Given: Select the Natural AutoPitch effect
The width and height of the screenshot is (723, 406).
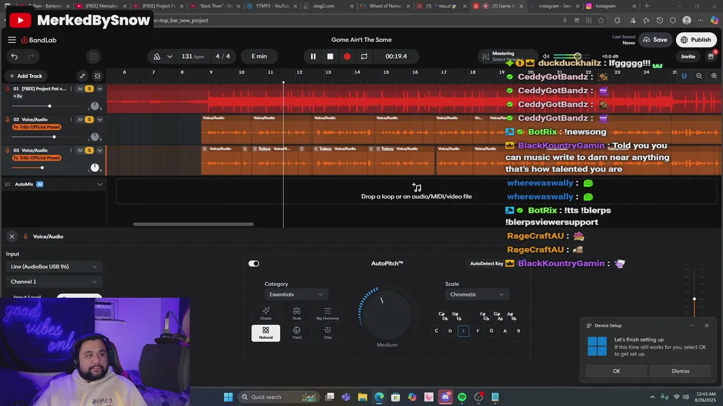Looking at the screenshot, I should [x=265, y=333].
